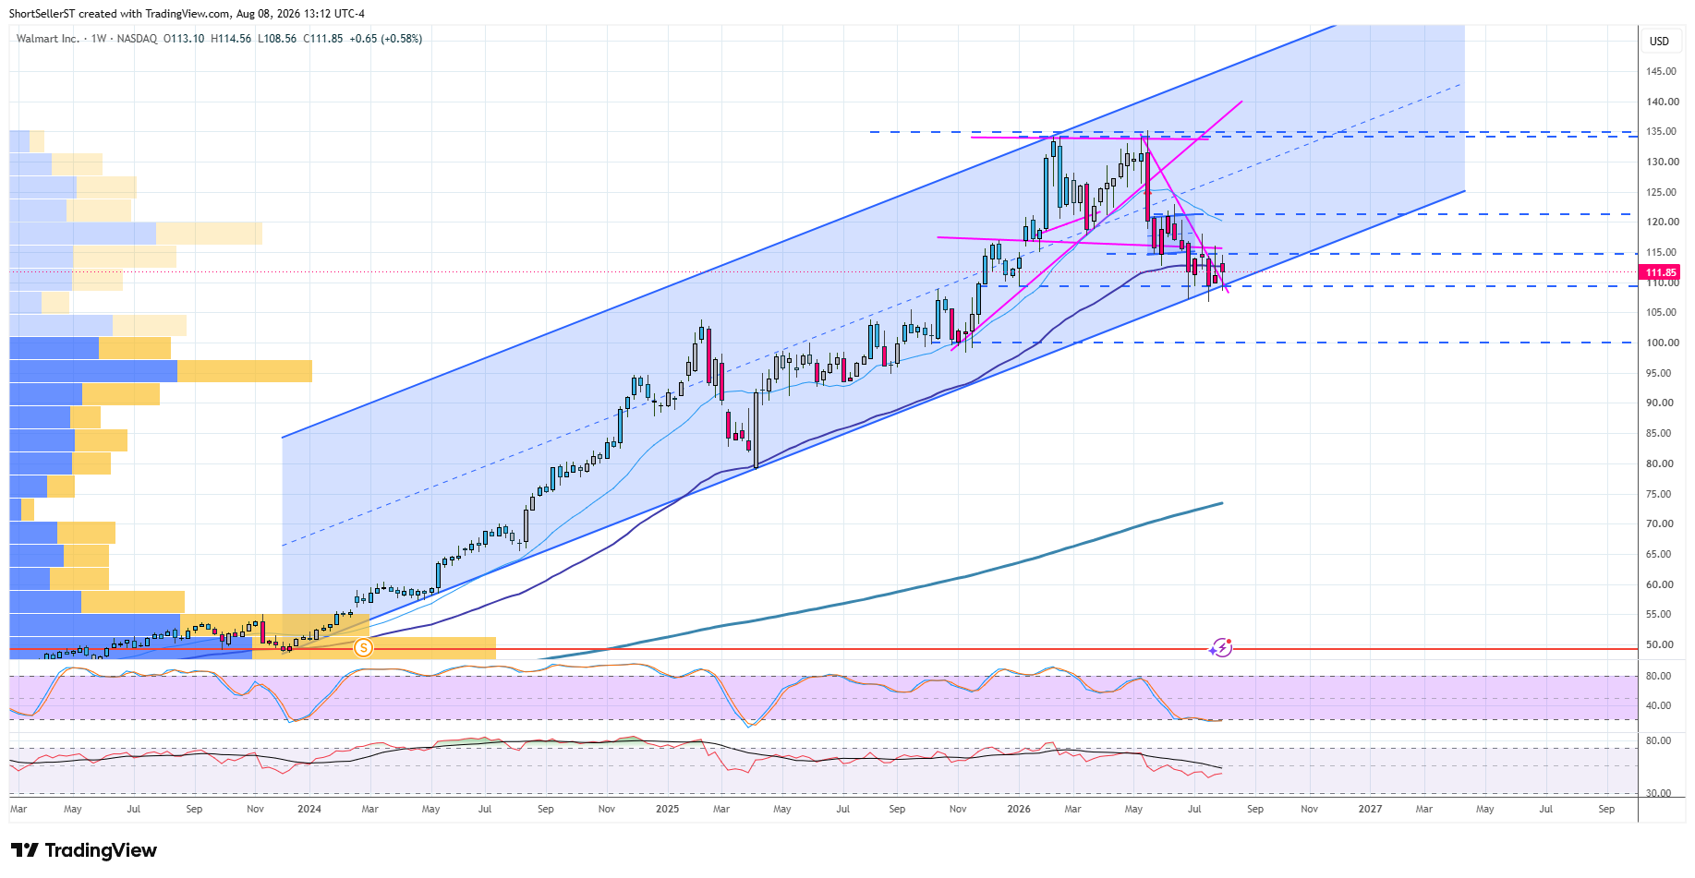Click the 40.00 oscillator scale label
This screenshot has height=878, width=1695.
pyautogui.click(x=1659, y=705)
